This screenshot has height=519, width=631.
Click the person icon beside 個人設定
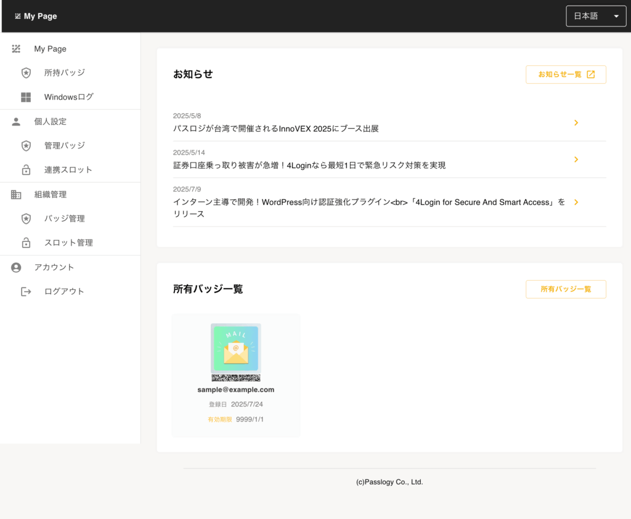tap(16, 121)
